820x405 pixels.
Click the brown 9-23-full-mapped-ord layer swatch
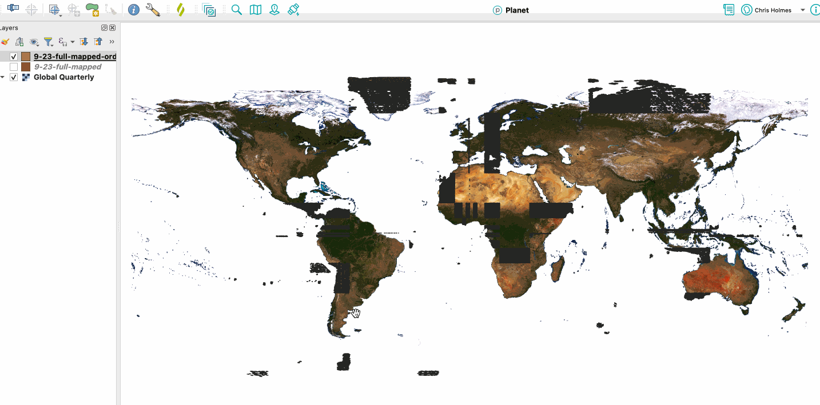coord(26,57)
